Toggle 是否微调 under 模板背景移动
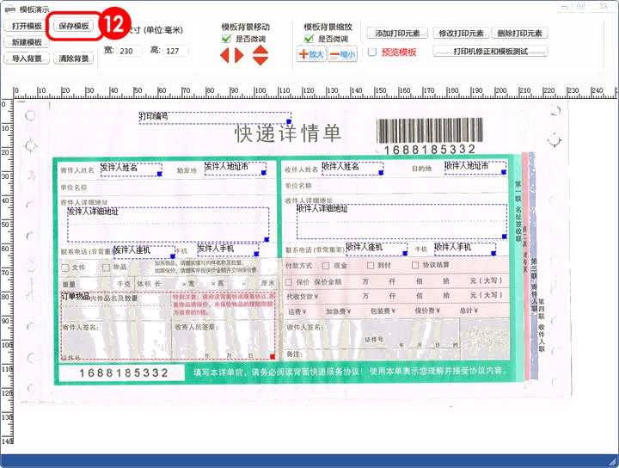 pyautogui.click(x=226, y=39)
